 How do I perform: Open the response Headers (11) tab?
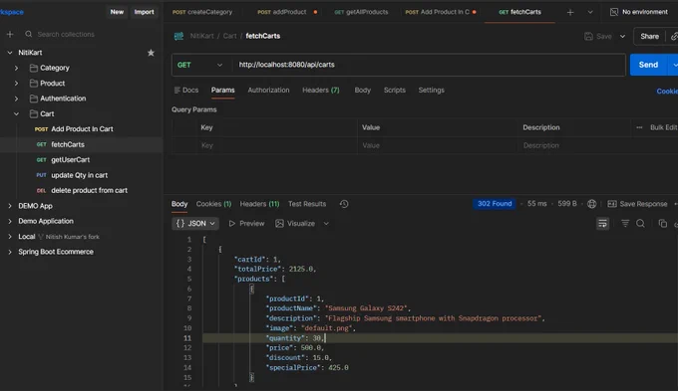[259, 204]
